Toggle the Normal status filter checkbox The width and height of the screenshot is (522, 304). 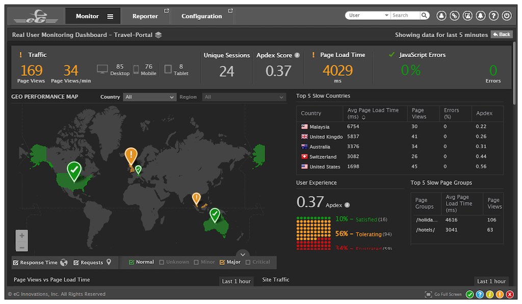pyautogui.click(x=132, y=262)
